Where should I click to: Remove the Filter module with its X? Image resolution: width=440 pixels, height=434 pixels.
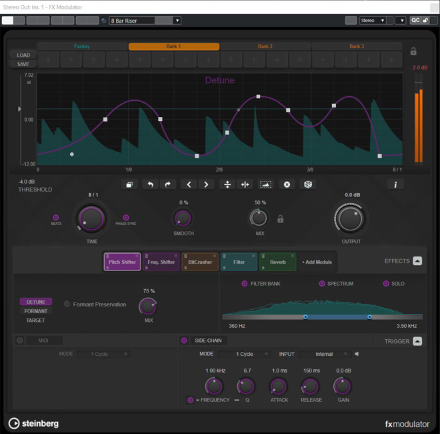[x=253, y=256]
